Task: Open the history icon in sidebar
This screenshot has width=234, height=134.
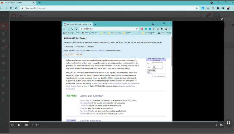Action: [x=3, y=78]
